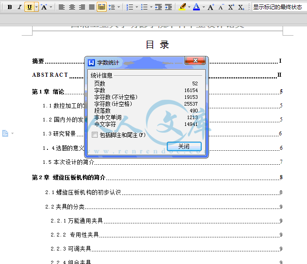Click the ABSTRACT contents entry
Image resolution: width=307 pixels, height=264 pixels.
[156, 75]
